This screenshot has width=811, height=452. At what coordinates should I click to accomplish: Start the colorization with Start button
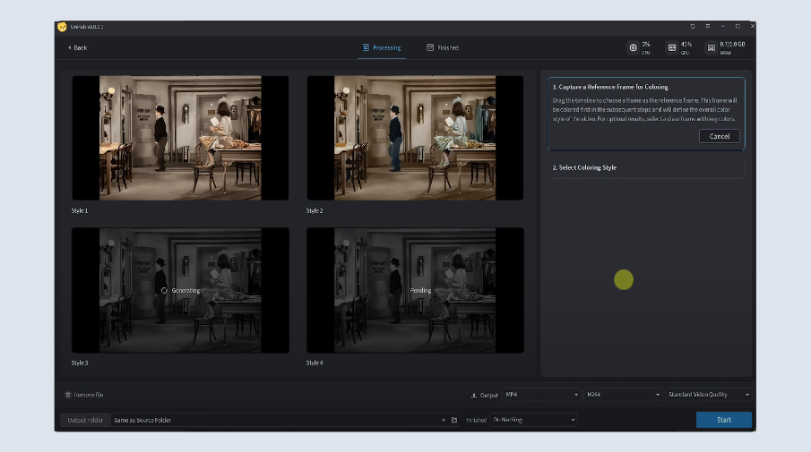coord(723,420)
